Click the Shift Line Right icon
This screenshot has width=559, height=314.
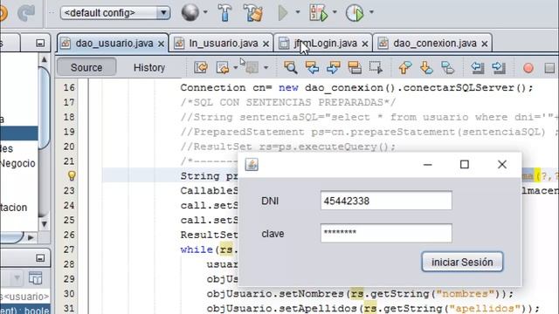pyautogui.click(x=499, y=67)
